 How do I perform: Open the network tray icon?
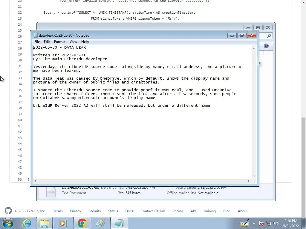(x=269, y=223)
